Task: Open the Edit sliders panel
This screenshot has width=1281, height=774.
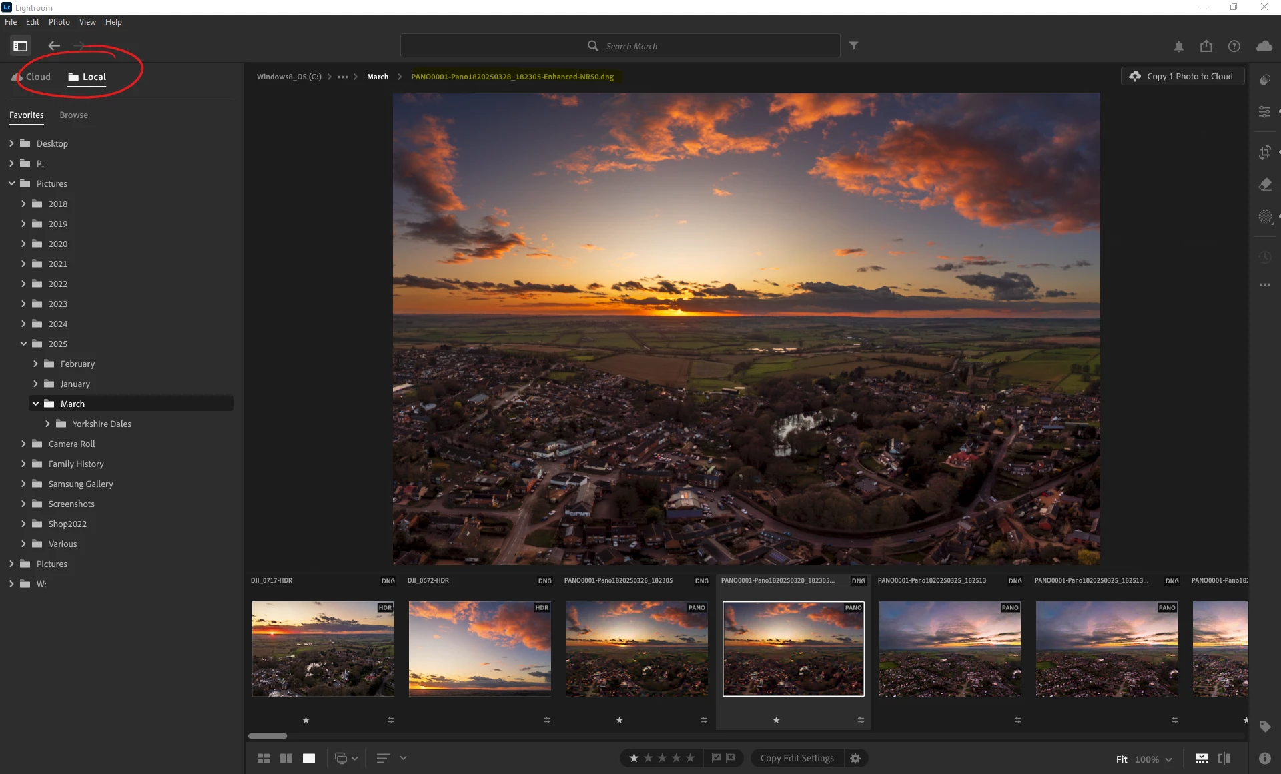Action: point(1264,112)
